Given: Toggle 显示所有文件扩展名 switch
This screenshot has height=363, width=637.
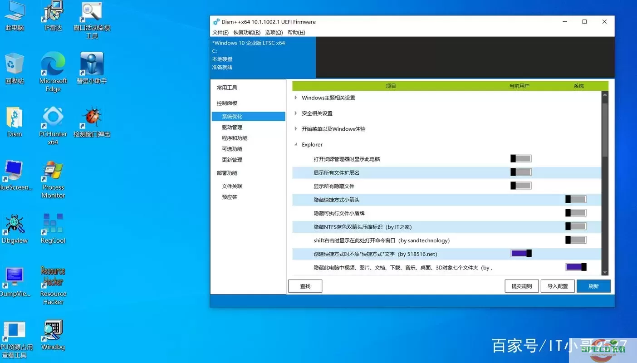Looking at the screenshot, I should point(521,172).
